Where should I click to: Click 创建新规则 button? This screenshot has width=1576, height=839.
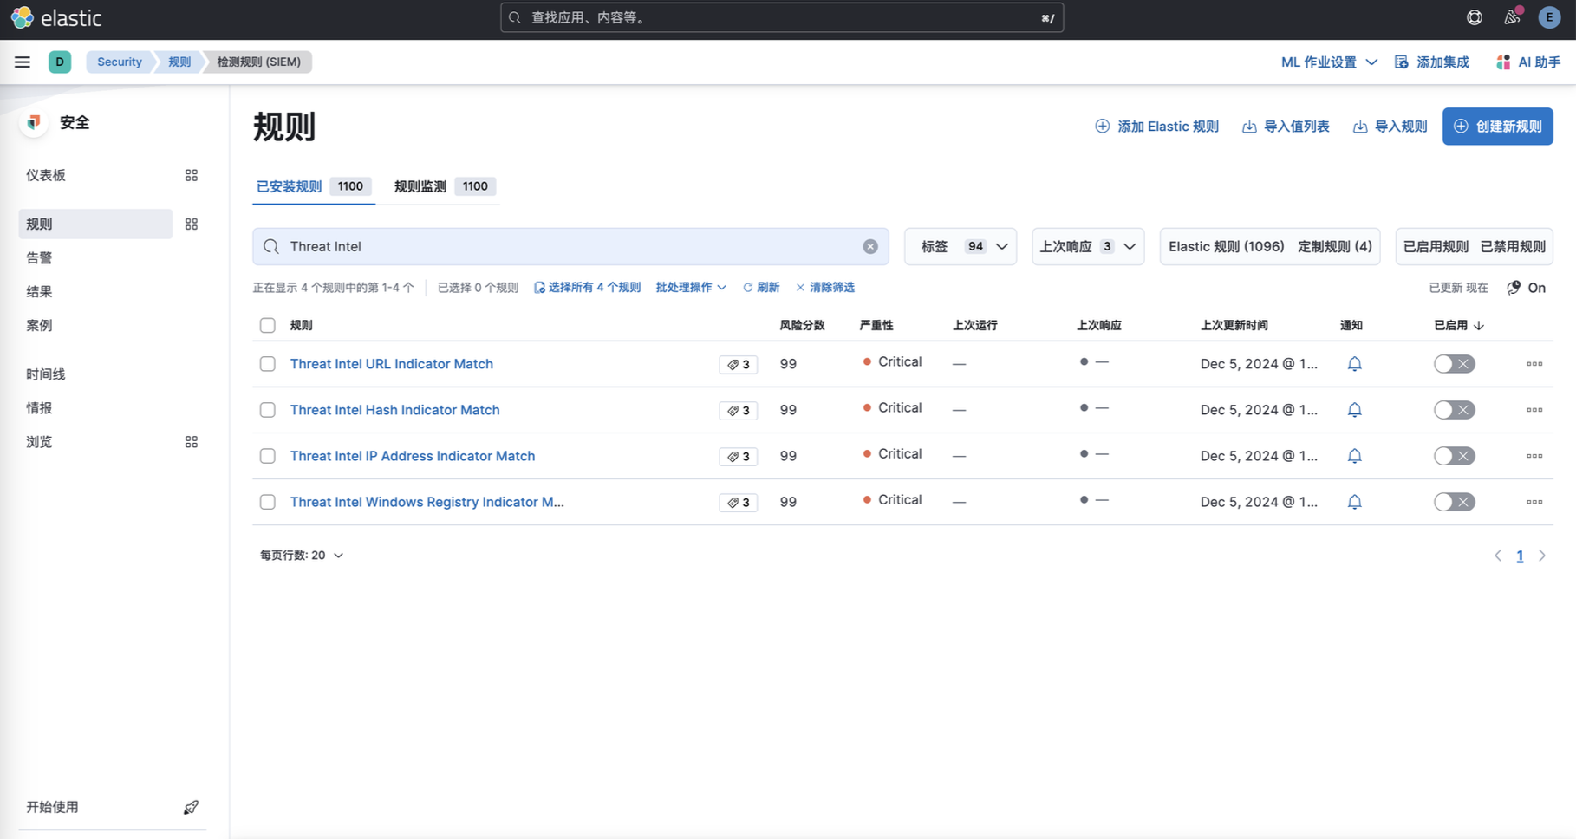(1497, 127)
